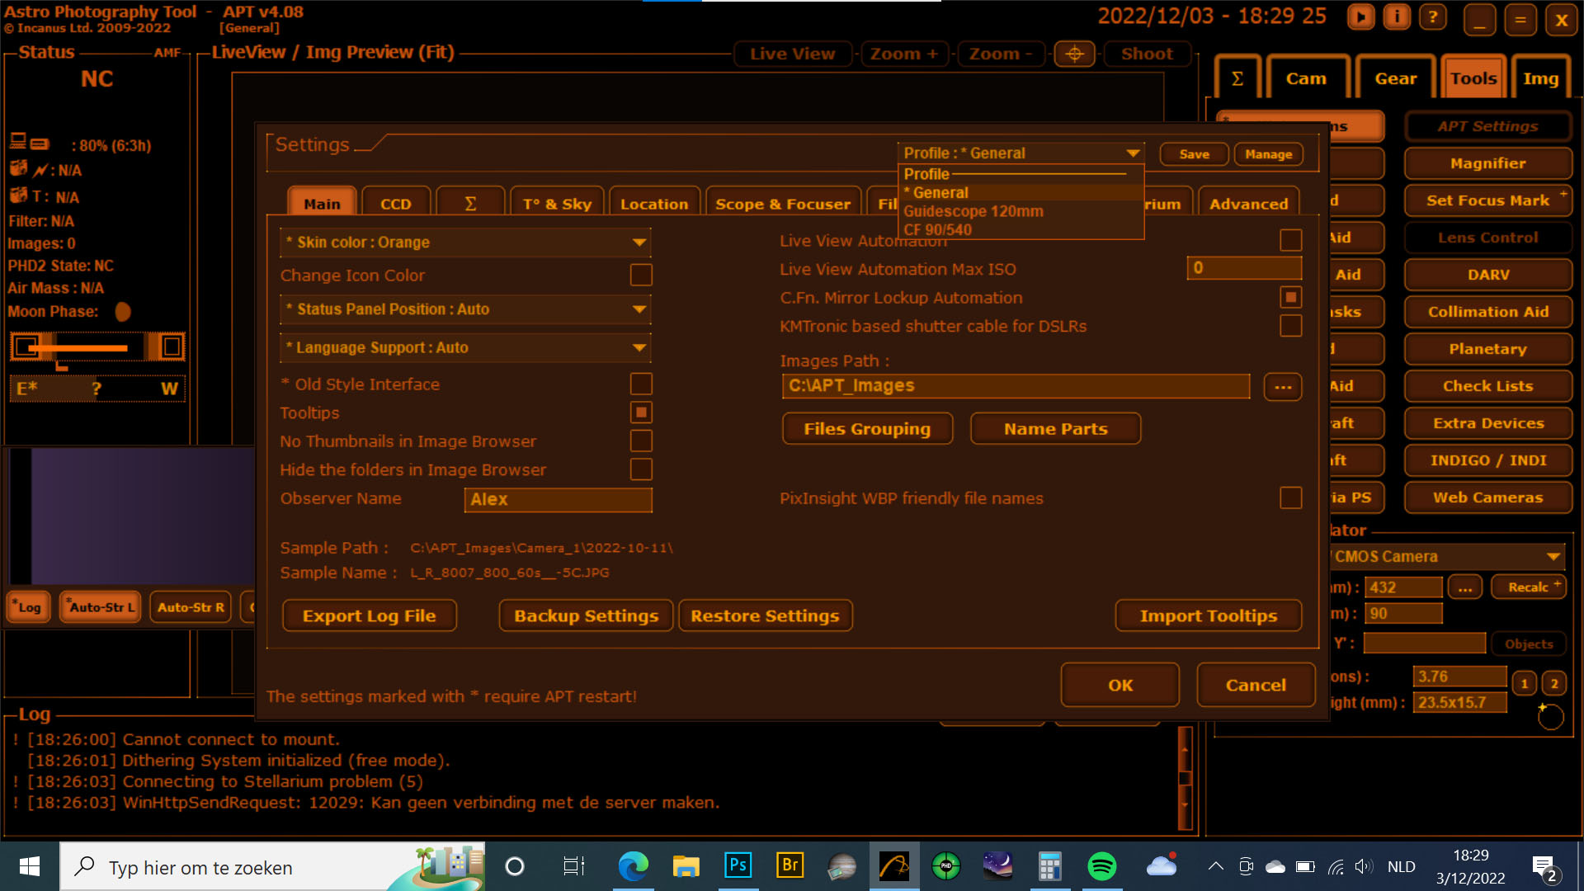Confirm settings with OK button
1584x891 pixels.
tap(1120, 685)
